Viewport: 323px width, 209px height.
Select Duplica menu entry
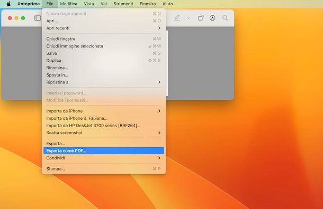104,60
